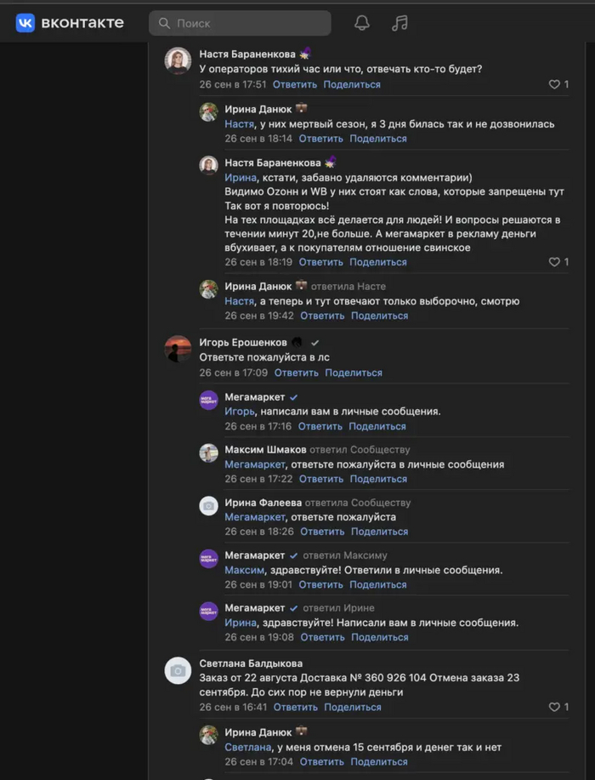The height and width of the screenshot is (780, 595).
Task: Reply to Игорь Ерошенков's comment
Action: point(296,373)
